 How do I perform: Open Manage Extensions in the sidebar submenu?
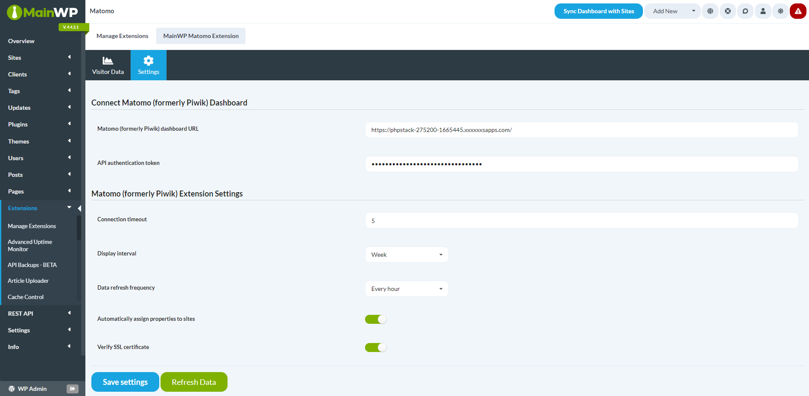click(x=32, y=226)
